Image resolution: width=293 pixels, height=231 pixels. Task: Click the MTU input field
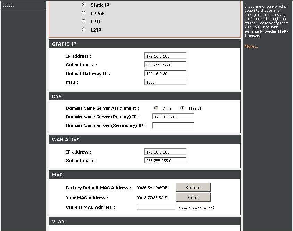point(165,82)
